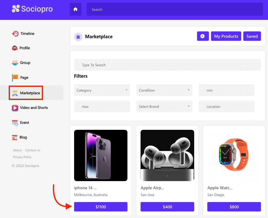Click the add product plus button
Screen dimensions: 268x218
tap(203, 36)
